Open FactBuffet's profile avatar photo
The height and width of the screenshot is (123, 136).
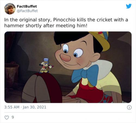pyautogui.click(x=10, y=9)
